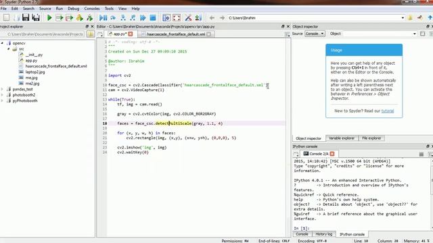Expand the pyPhotobooth project node

click(2, 101)
